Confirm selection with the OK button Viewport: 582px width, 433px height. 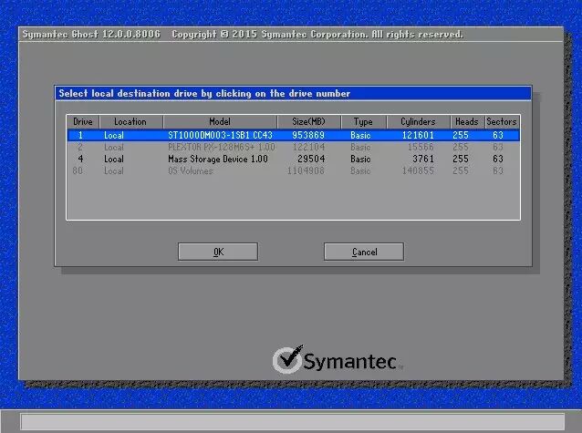coord(218,252)
